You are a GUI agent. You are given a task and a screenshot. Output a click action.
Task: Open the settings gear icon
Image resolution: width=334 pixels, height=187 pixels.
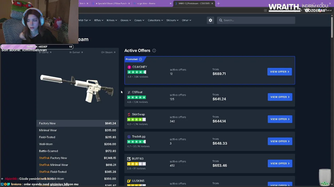[x=210, y=20]
